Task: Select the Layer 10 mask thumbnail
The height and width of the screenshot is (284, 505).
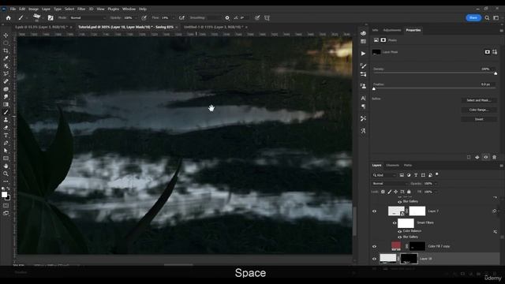Action: [409, 259]
